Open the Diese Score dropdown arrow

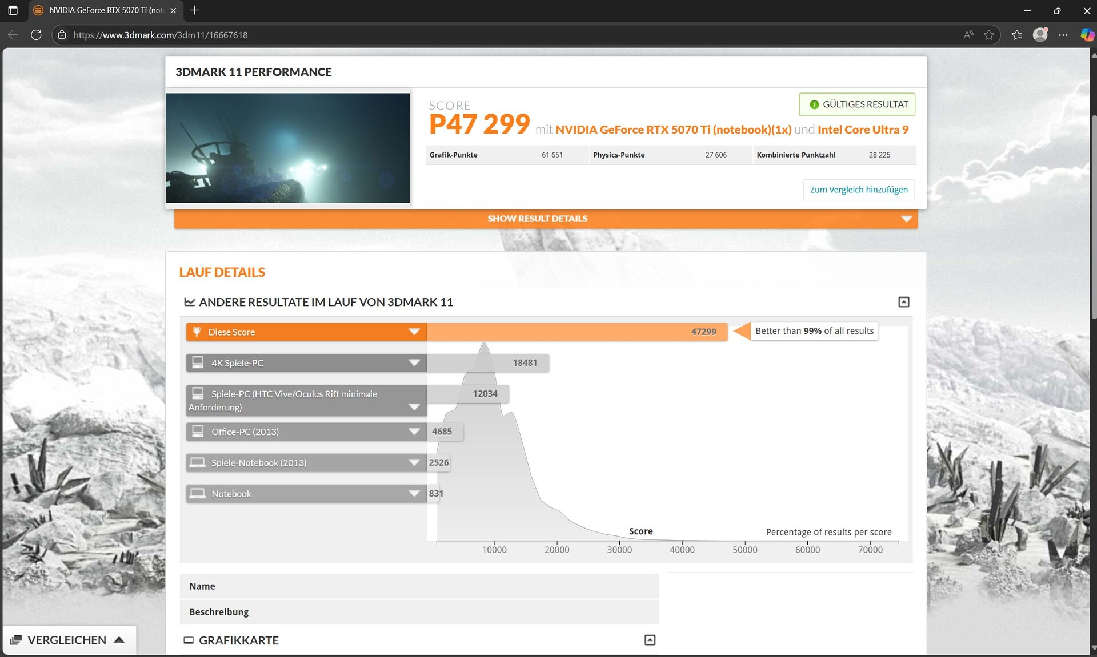tap(414, 332)
